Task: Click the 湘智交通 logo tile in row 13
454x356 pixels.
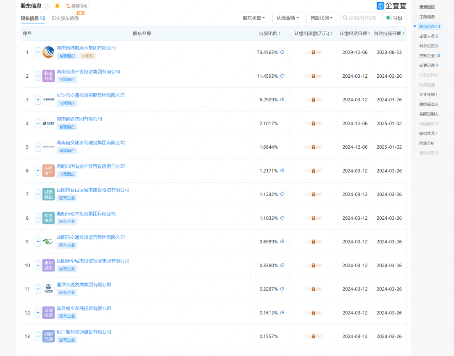Action: coord(48,336)
